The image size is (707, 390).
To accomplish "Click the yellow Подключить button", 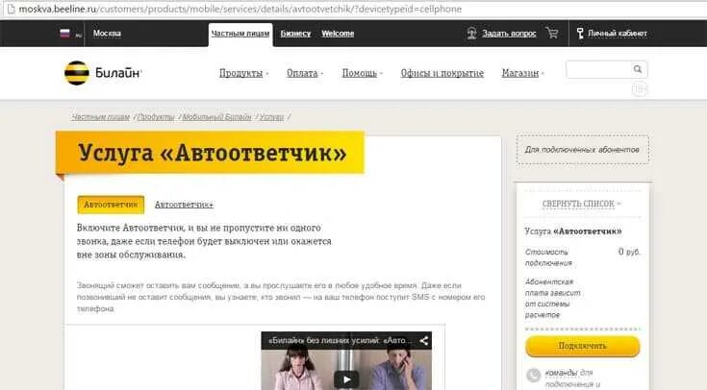I will click(583, 346).
